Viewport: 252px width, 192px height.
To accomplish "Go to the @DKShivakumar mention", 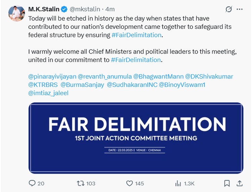I will (x=209, y=76).
